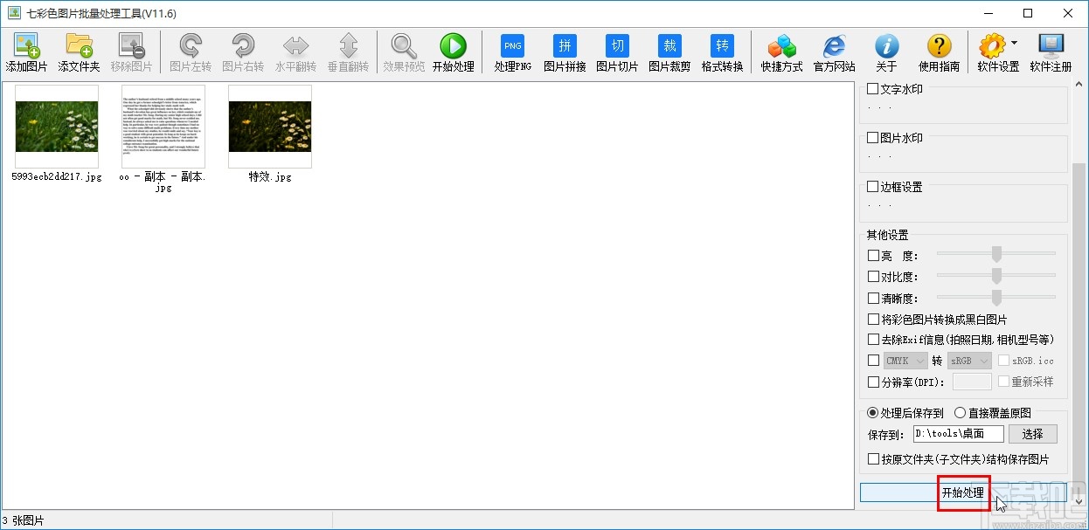Open the 图片切片 (image slicing) tool
1089x530 pixels.
pos(617,47)
